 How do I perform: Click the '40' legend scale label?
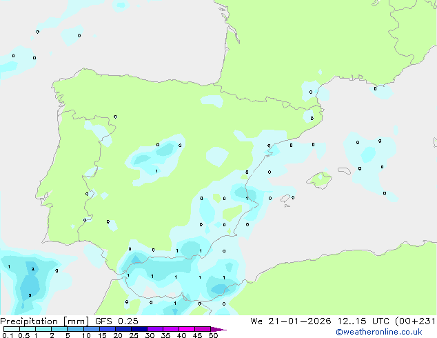[181, 335]
